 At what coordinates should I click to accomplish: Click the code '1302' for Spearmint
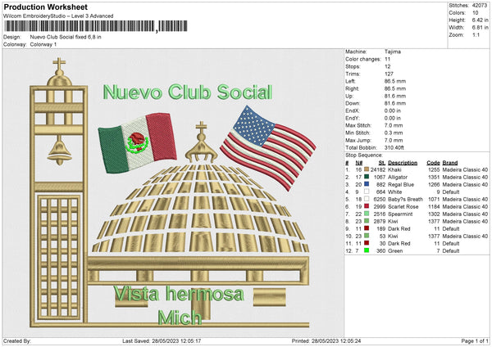[x=434, y=214]
